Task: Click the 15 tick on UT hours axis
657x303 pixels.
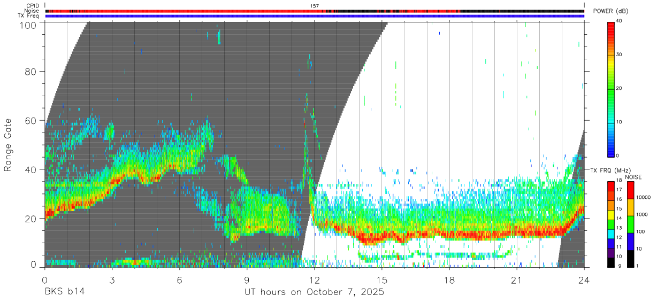Action: tap(382, 279)
